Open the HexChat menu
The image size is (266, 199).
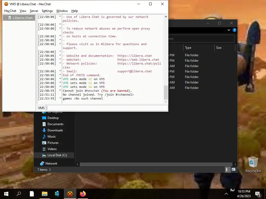click(x=10, y=11)
